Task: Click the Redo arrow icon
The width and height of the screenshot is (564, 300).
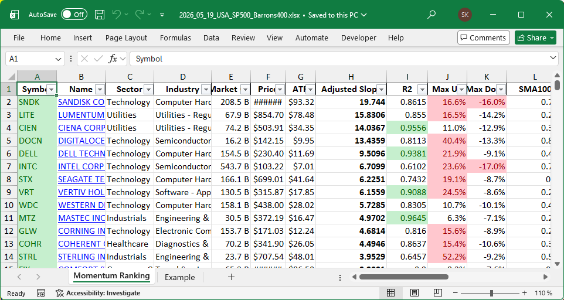Action: click(140, 15)
